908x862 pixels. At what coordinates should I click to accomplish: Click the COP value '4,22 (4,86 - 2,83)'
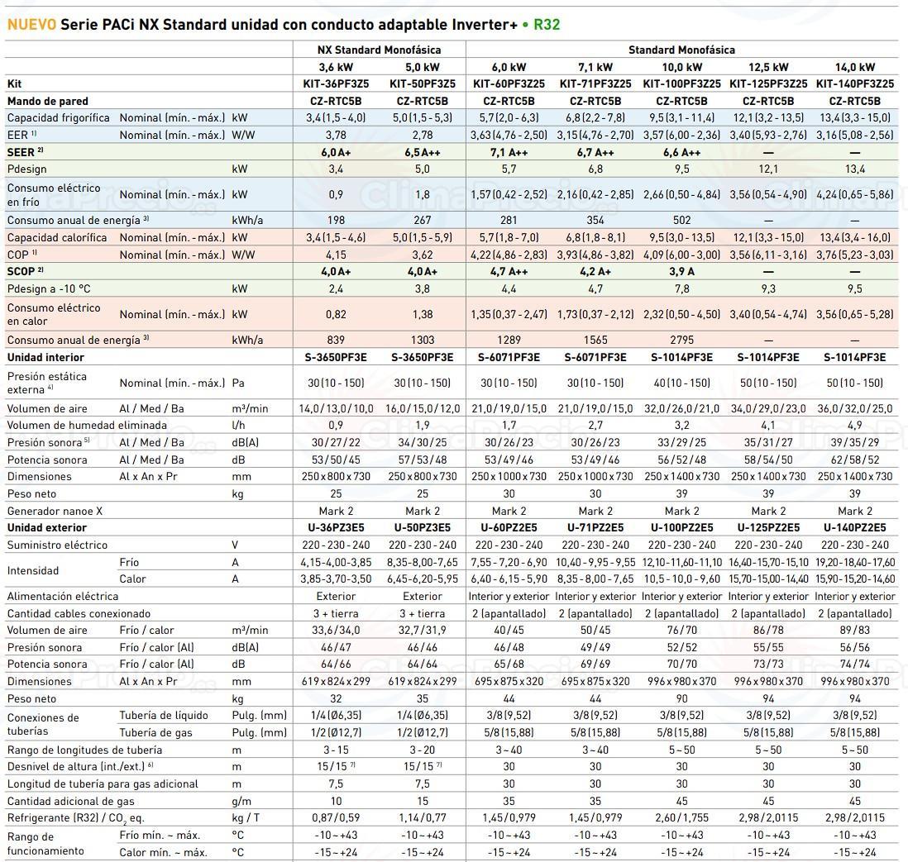coord(509,255)
